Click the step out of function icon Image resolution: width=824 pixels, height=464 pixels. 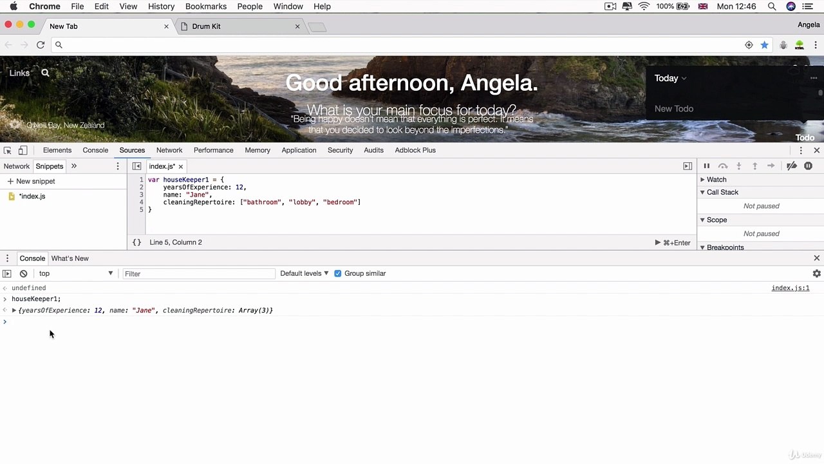[x=755, y=166]
